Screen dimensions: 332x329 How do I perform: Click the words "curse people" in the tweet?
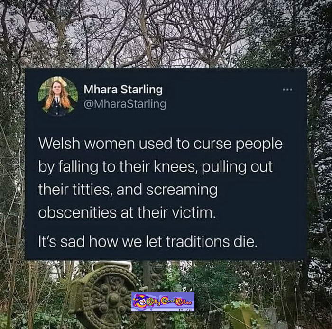click(238, 144)
